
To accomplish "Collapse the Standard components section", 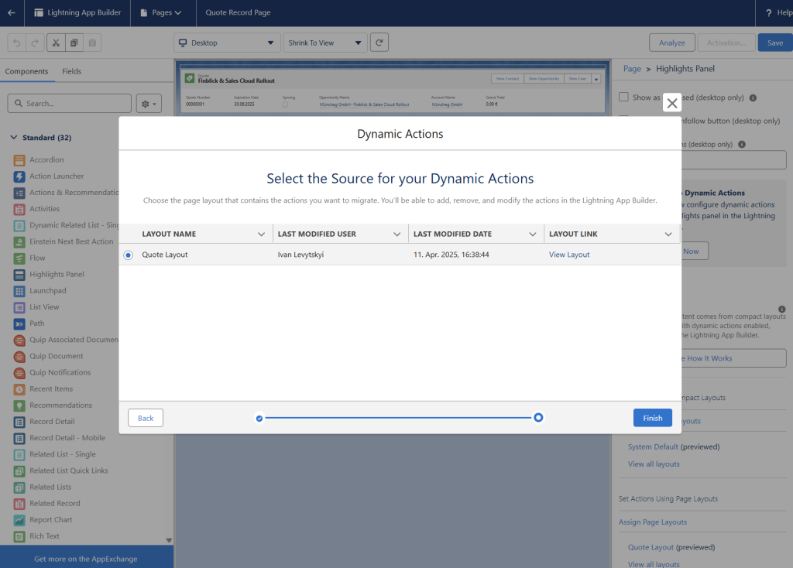I will click(13, 138).
